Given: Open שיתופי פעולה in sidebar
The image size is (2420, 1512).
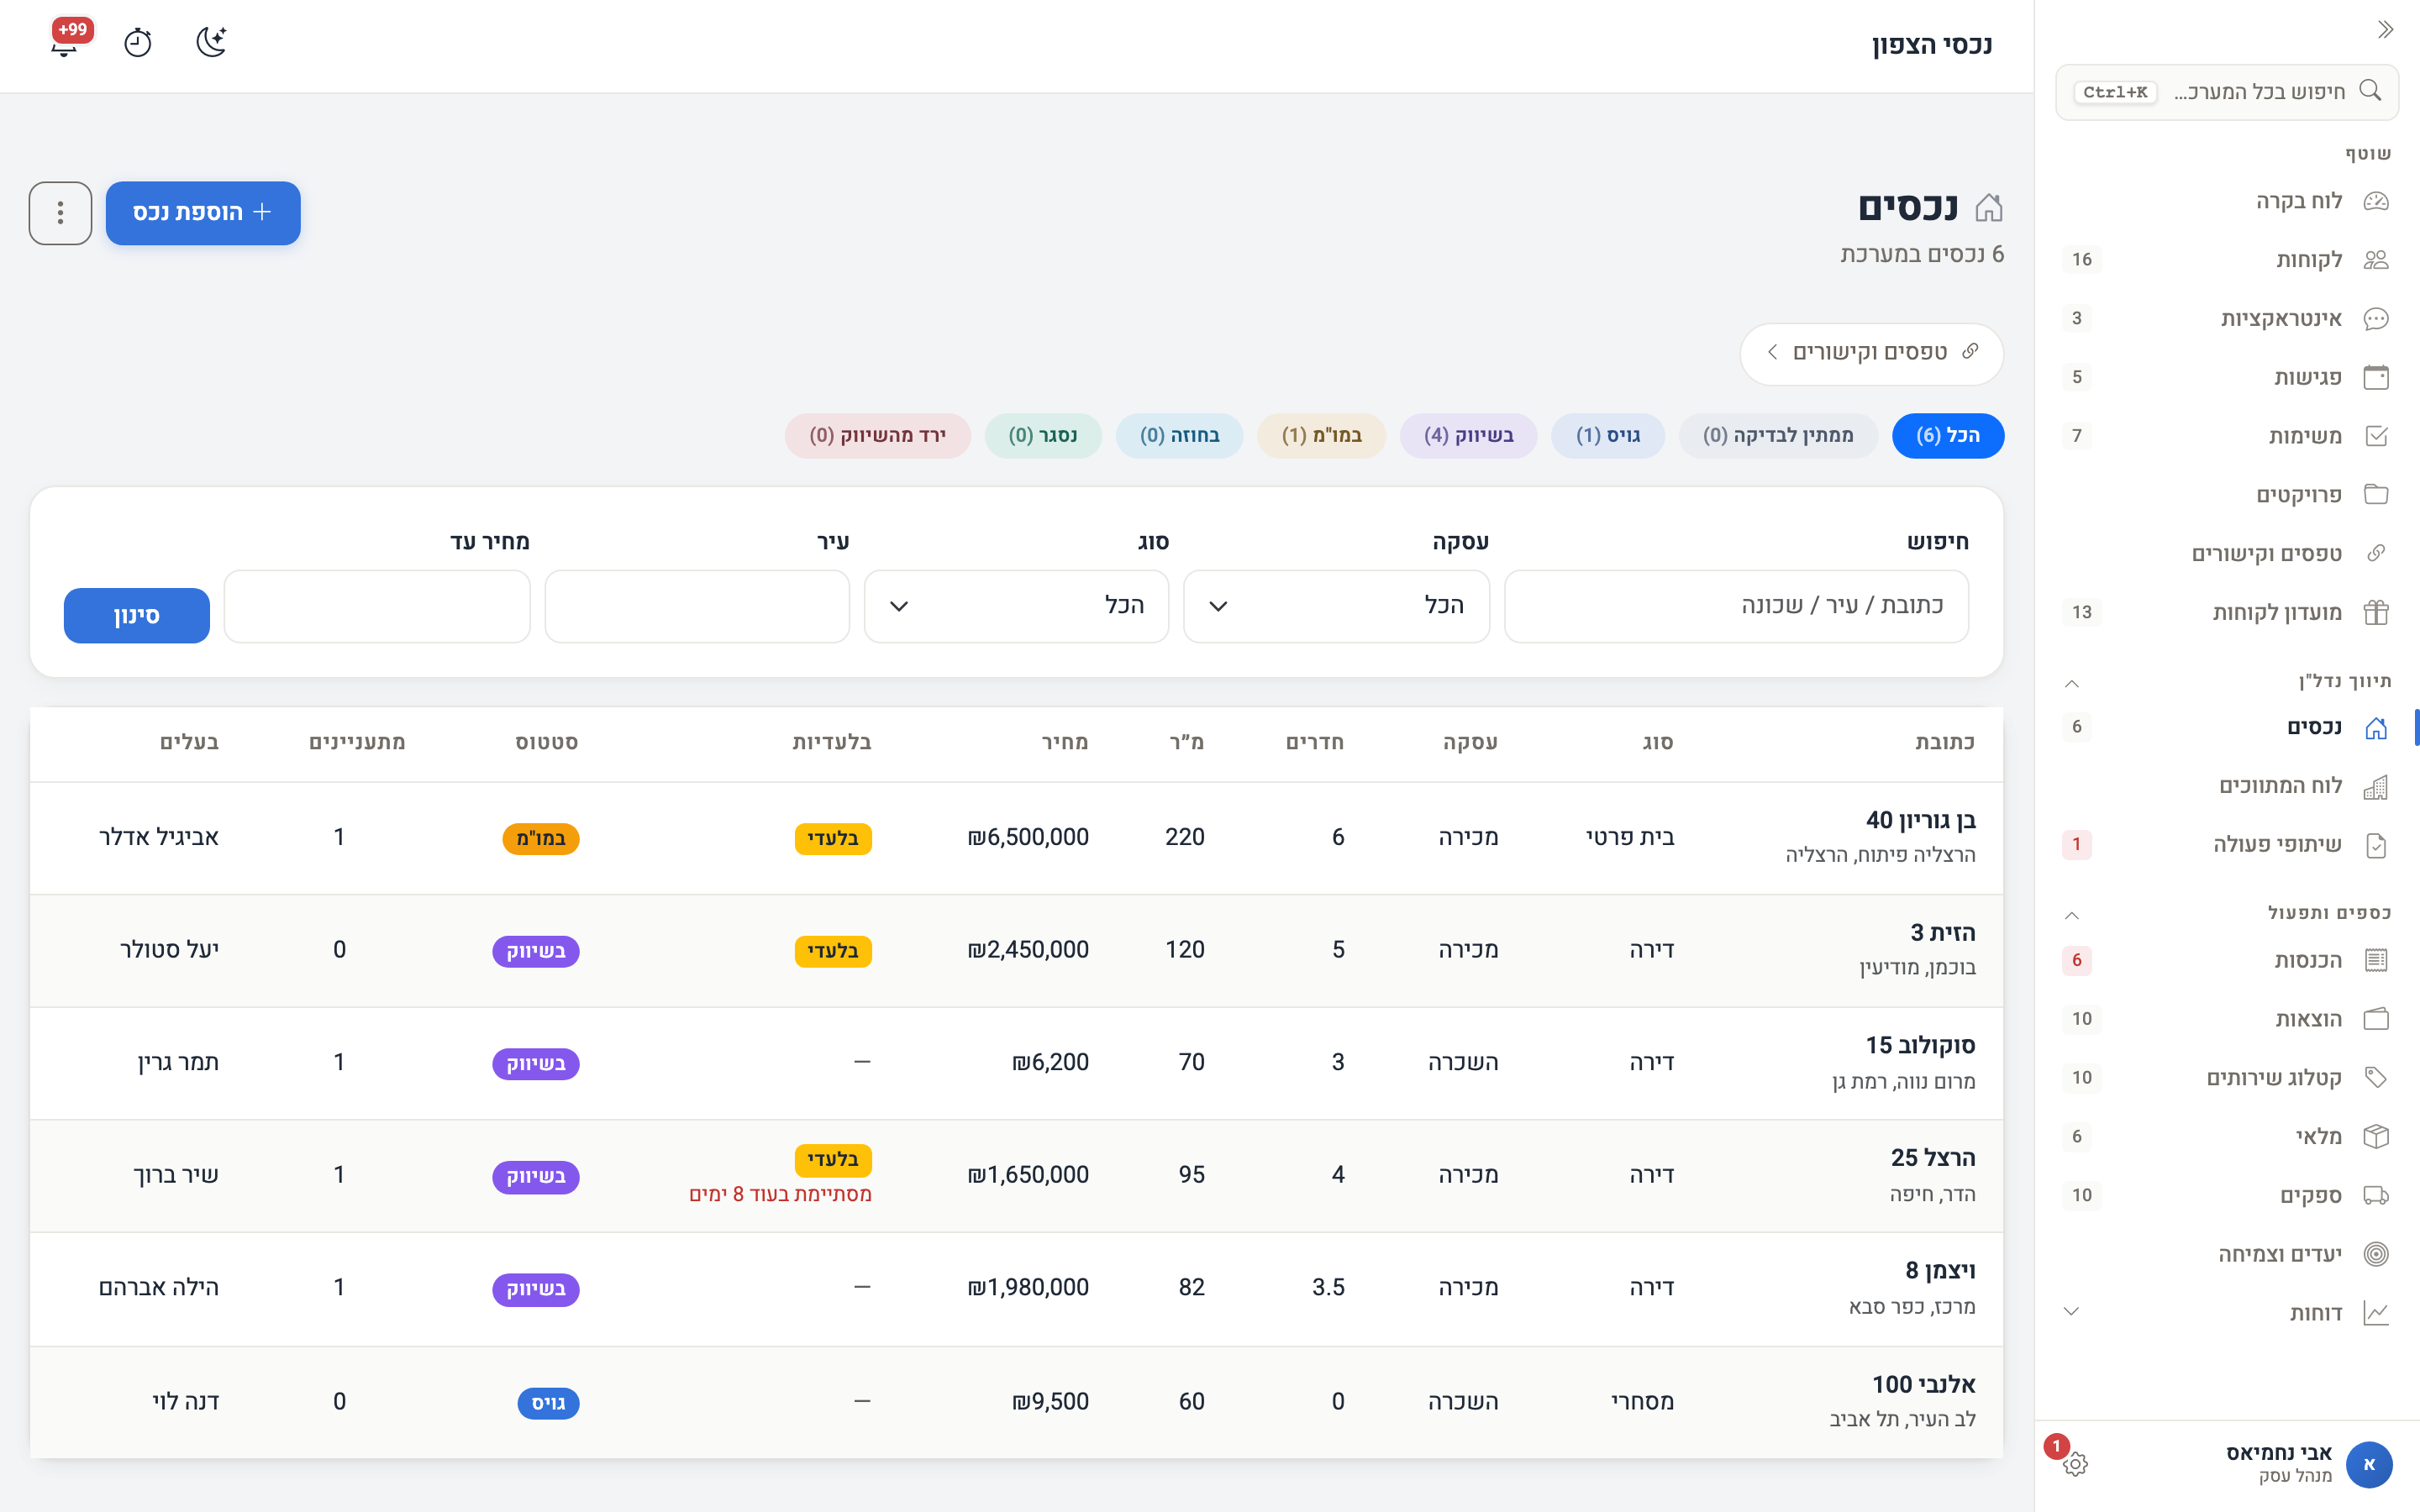Looking at the screenshot, I should click(2227, 845).
